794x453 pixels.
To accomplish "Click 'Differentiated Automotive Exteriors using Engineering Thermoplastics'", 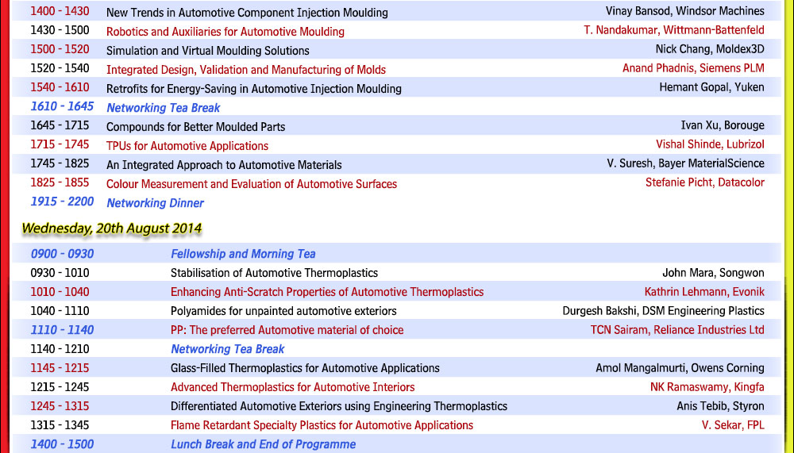I will point(339,406).
